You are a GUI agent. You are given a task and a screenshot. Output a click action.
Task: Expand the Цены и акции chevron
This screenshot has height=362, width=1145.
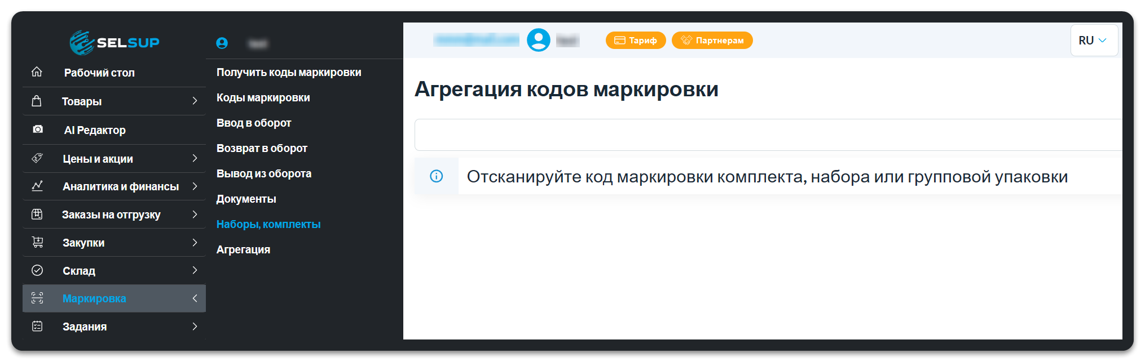click(x=195, y=158)
